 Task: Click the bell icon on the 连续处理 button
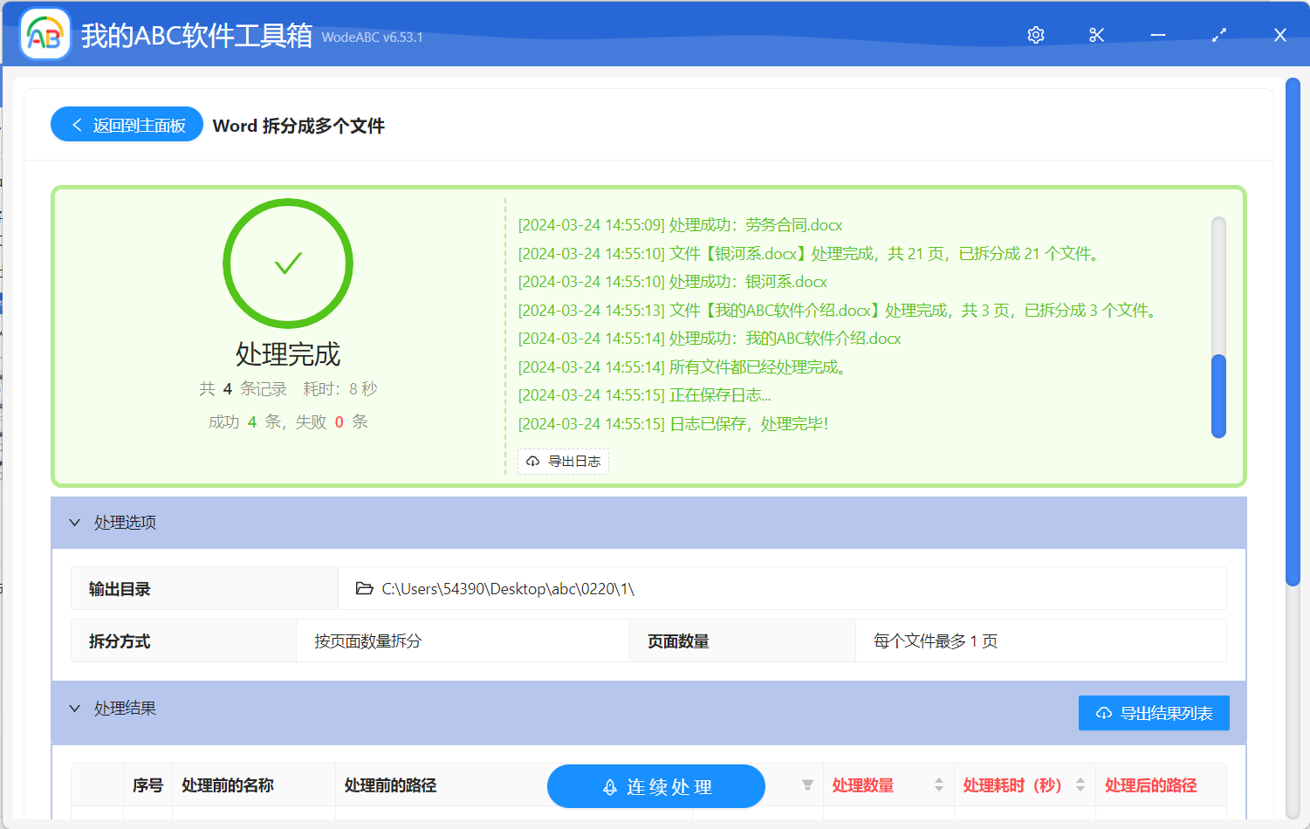click(608, 786)
